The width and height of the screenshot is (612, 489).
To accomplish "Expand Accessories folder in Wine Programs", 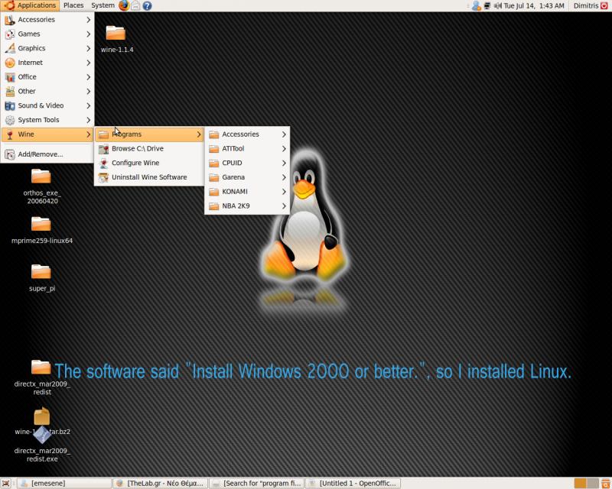I will pos(247,134).
